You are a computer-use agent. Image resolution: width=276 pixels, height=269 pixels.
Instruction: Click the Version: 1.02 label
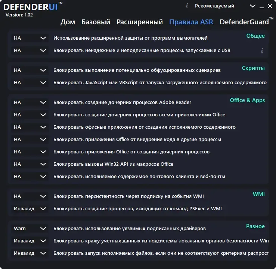click(19, 15)
